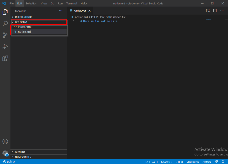
Task: Open the Manage gear icon
Action: 5,153
